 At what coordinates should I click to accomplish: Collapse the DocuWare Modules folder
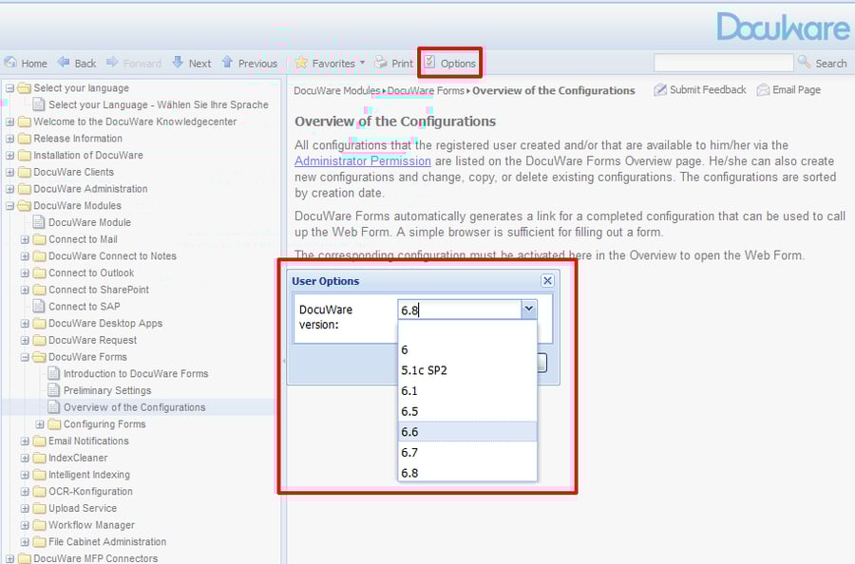click(x=10, y=205)
